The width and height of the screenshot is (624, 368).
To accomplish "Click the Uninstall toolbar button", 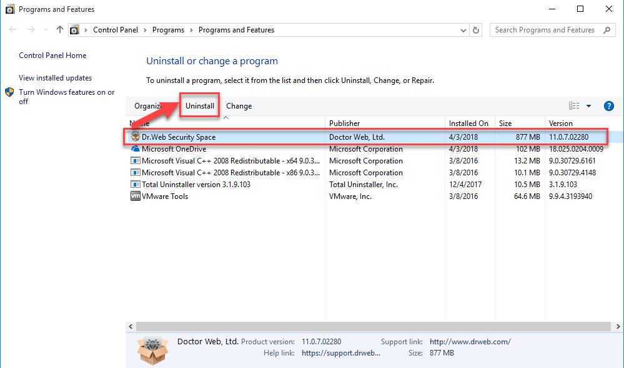I will pos(200,106).
